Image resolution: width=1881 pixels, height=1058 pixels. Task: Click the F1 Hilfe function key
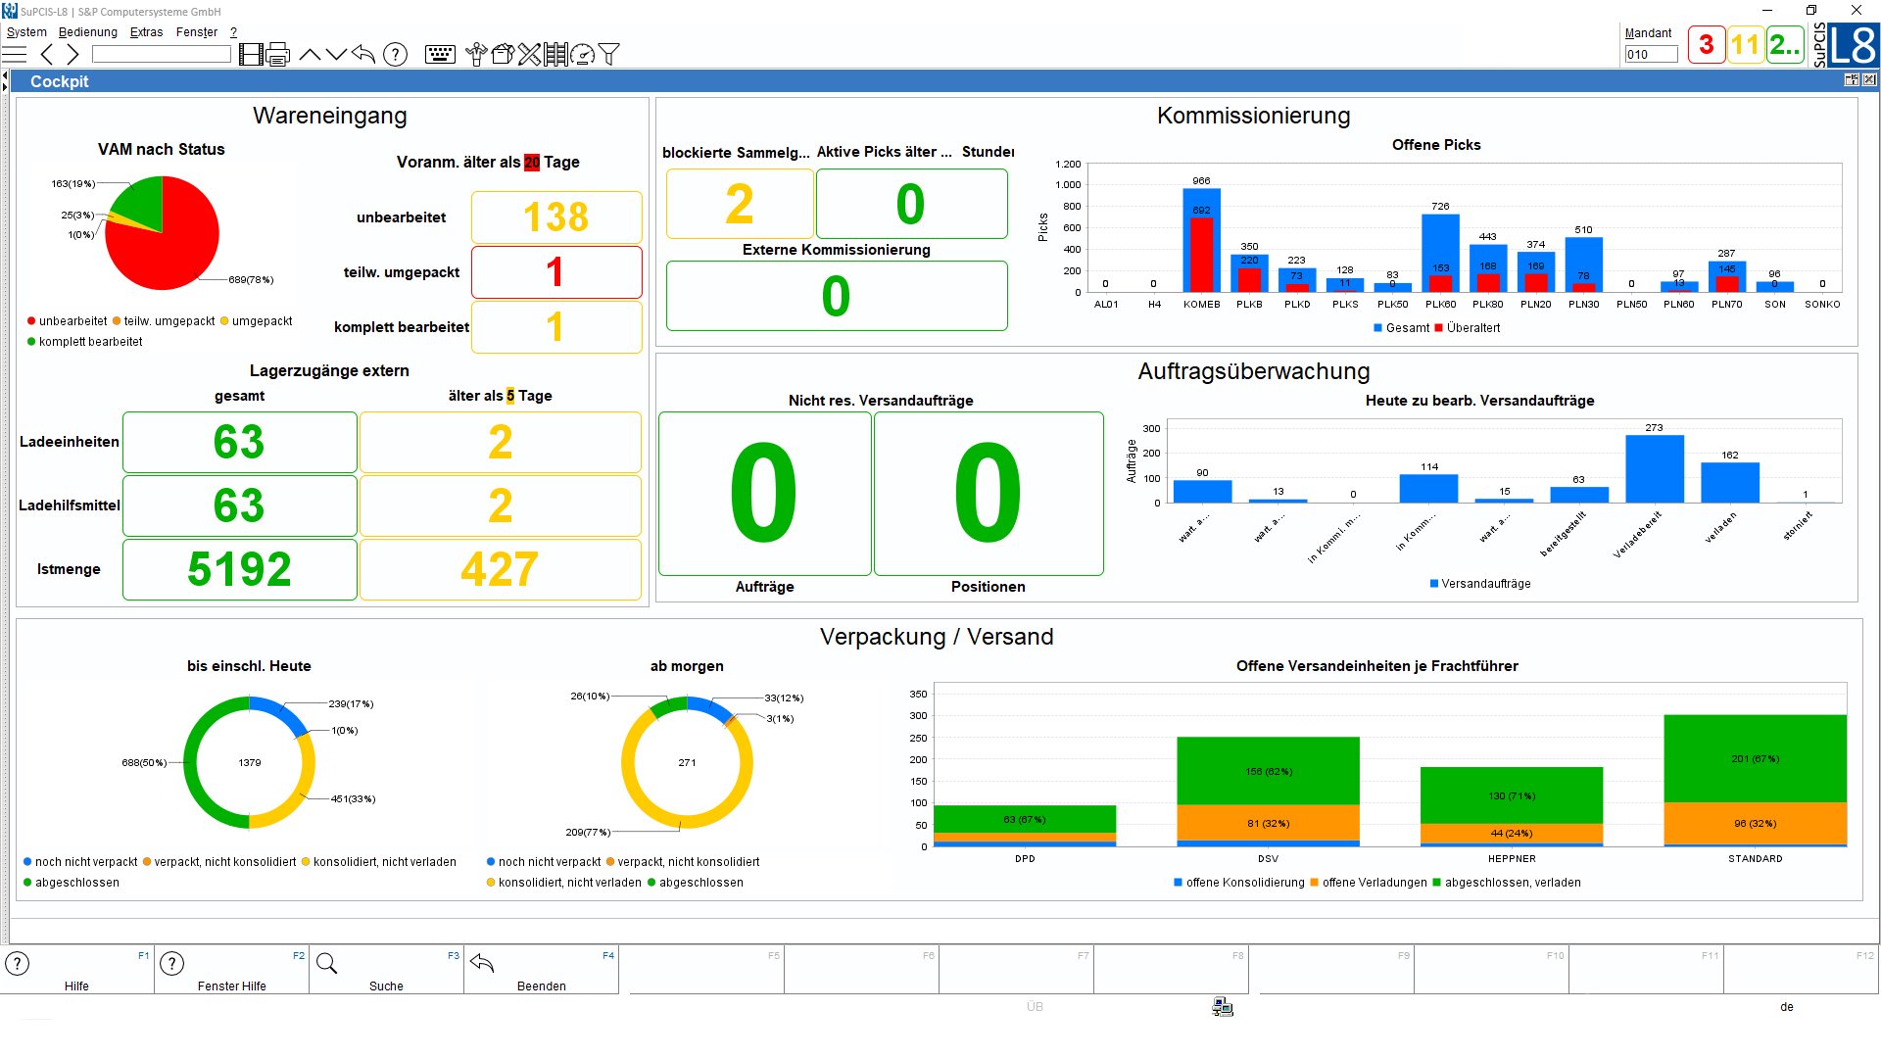pos(76,970)
